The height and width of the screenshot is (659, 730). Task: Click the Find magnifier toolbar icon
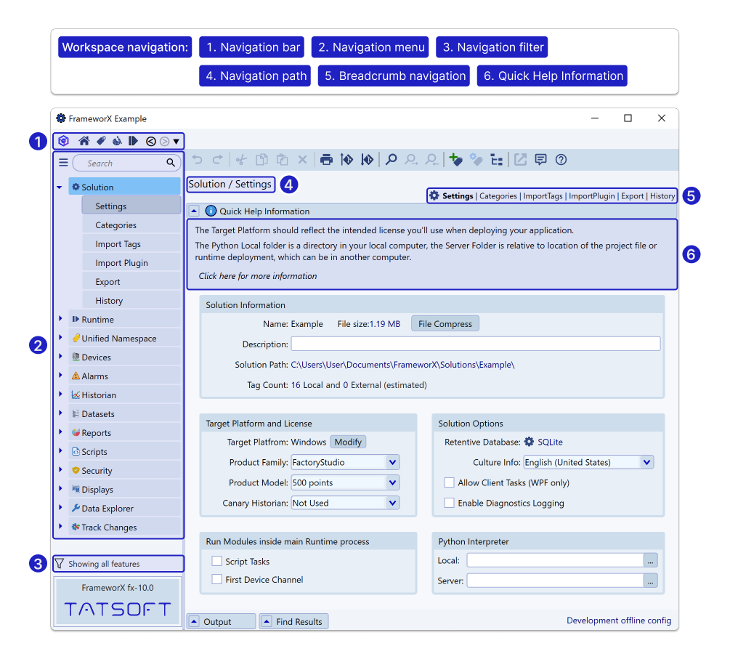click(392, 160)
